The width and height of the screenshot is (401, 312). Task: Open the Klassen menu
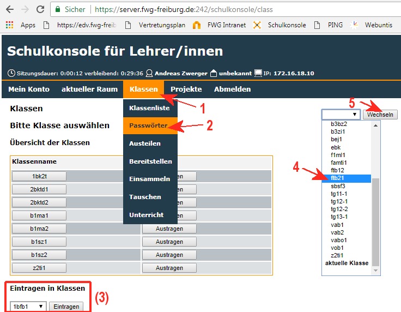144,89
